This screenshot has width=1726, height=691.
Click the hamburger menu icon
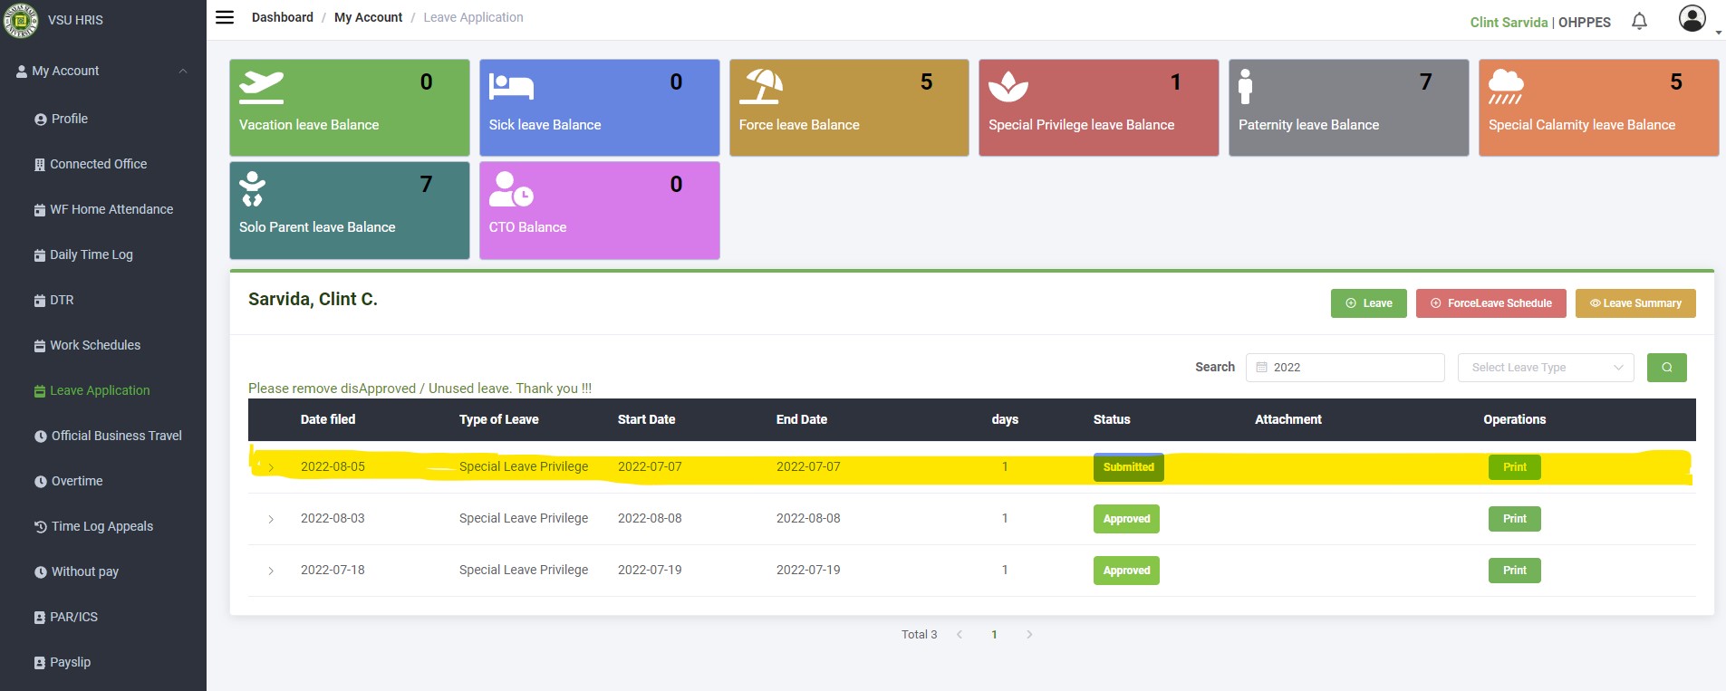[225, 17]
